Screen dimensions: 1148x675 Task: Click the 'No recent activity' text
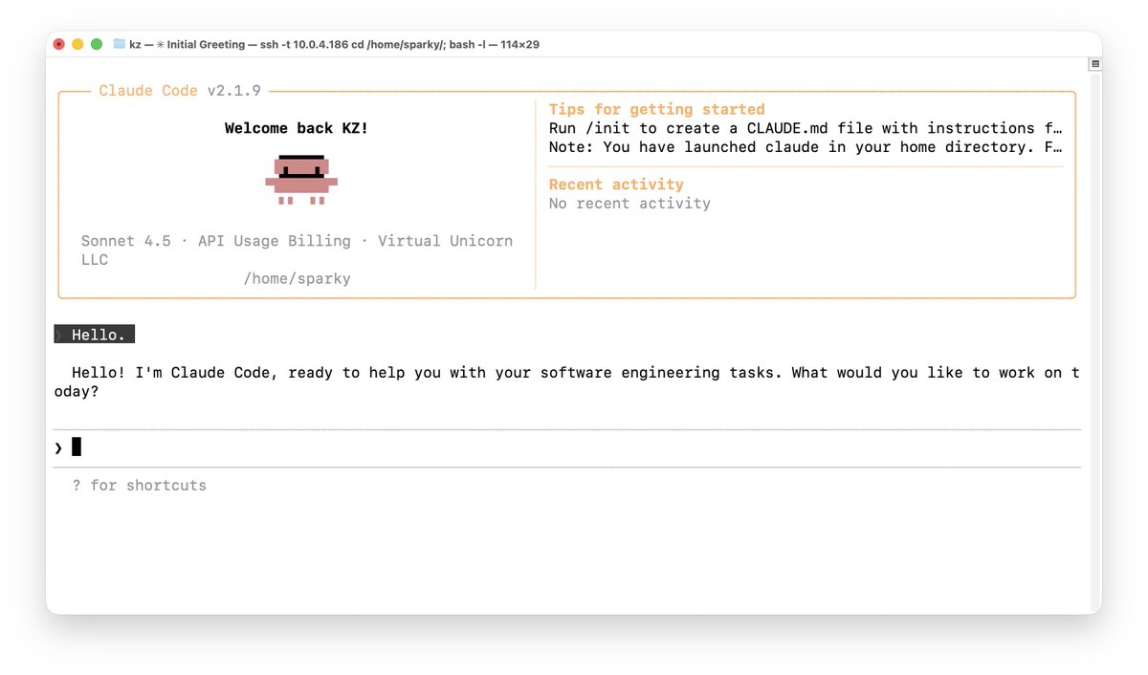tap(629, 204)
